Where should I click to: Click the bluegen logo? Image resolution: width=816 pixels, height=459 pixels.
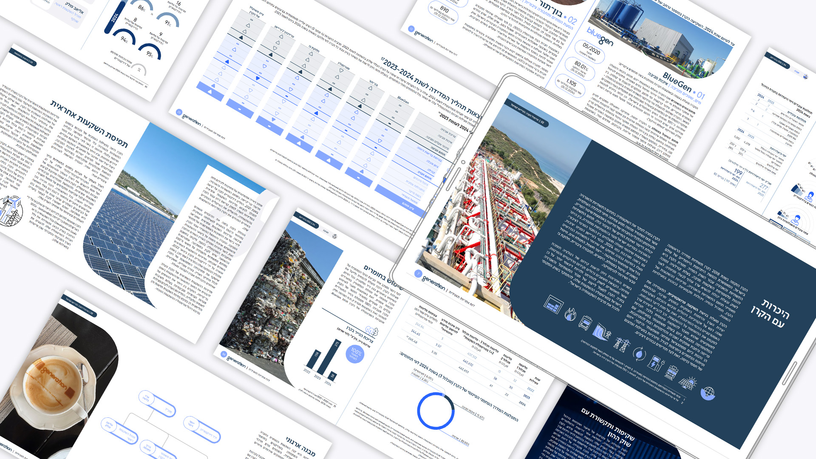pyautogui.click(x=600, y=37)
